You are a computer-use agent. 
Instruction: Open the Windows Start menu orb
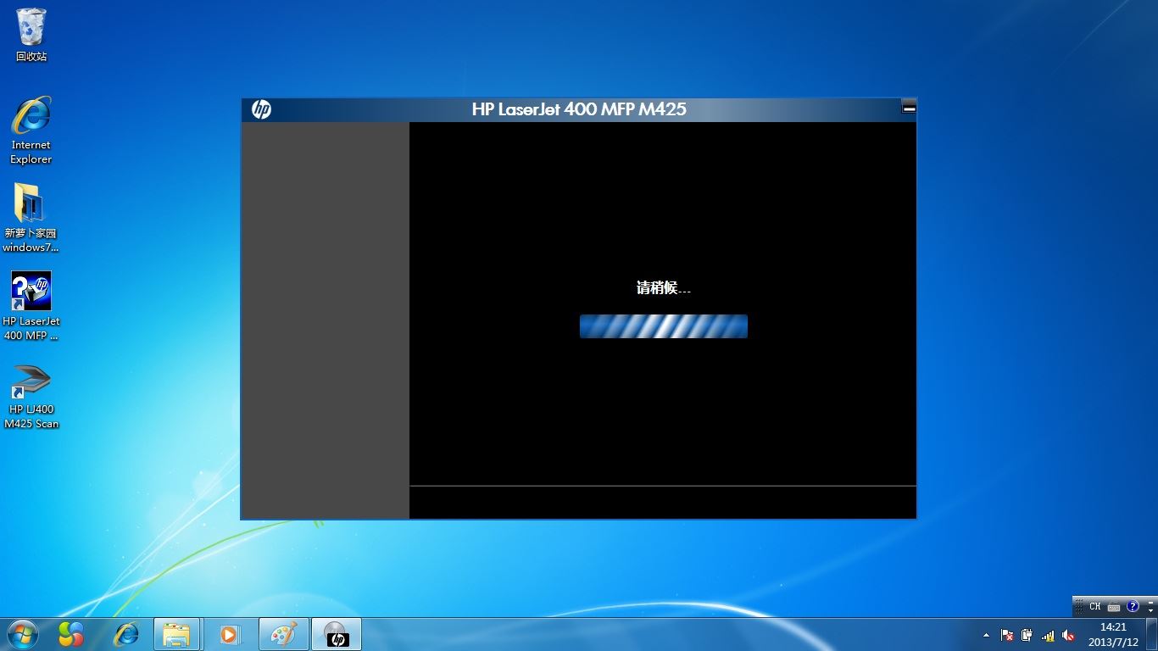coord(22,633)
